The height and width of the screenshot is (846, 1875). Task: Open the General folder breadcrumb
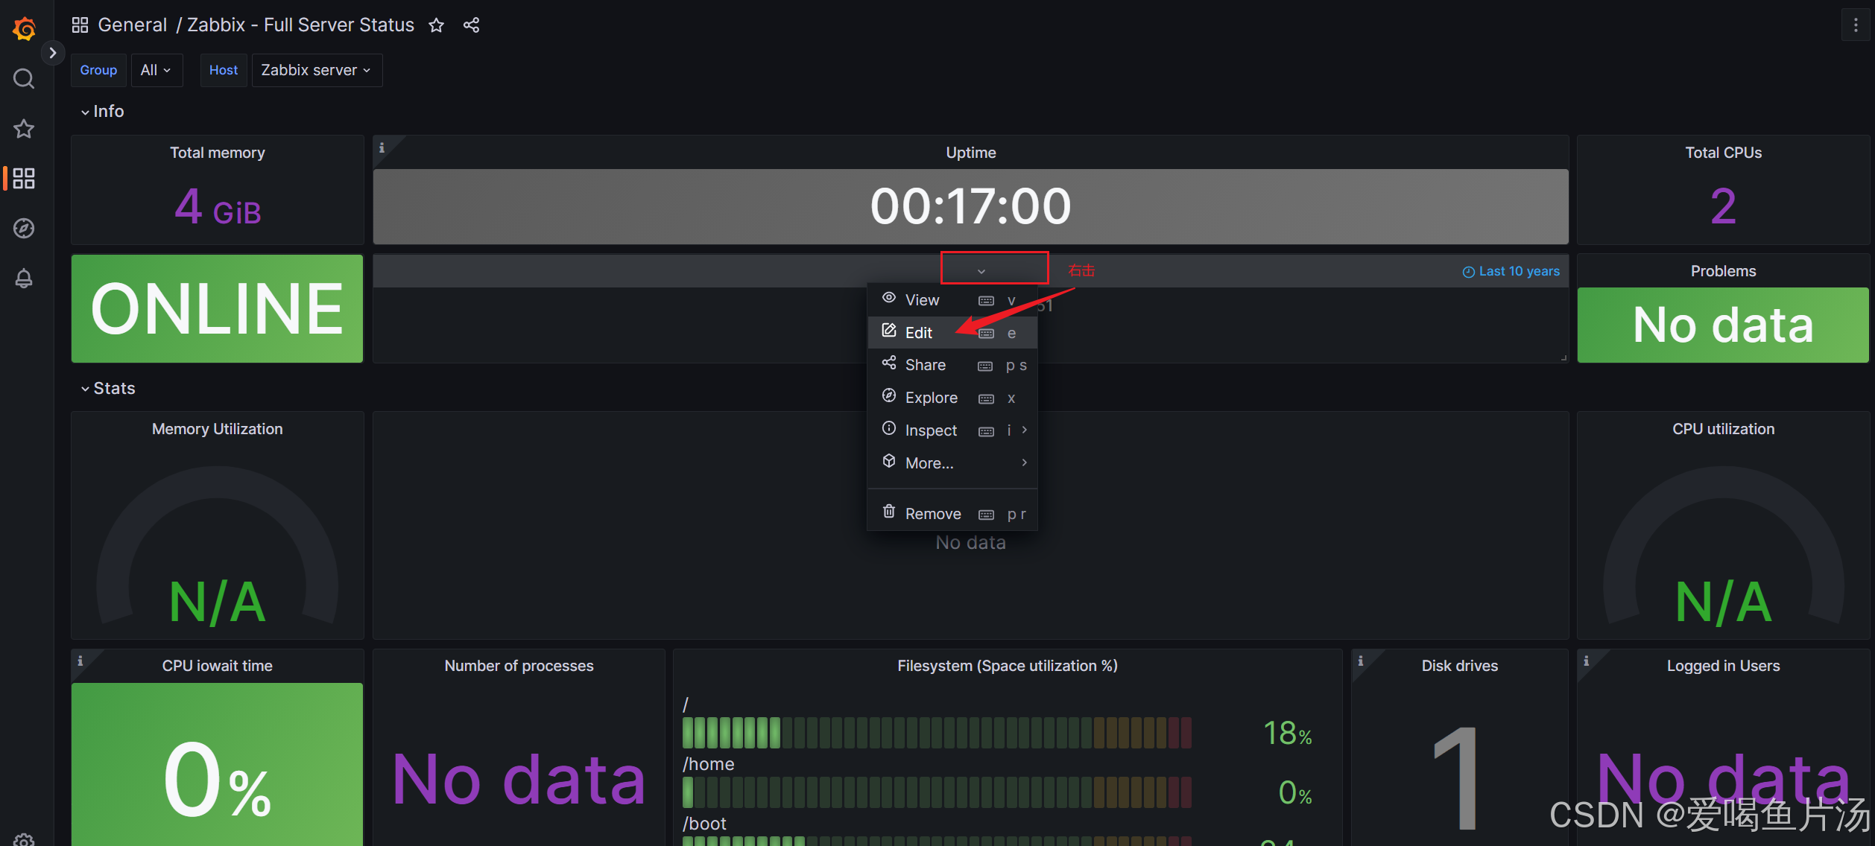[x=133, y=25]
